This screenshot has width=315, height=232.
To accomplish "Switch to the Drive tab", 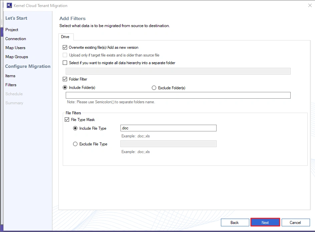I will pyautogui.click(x=66, y=37).
